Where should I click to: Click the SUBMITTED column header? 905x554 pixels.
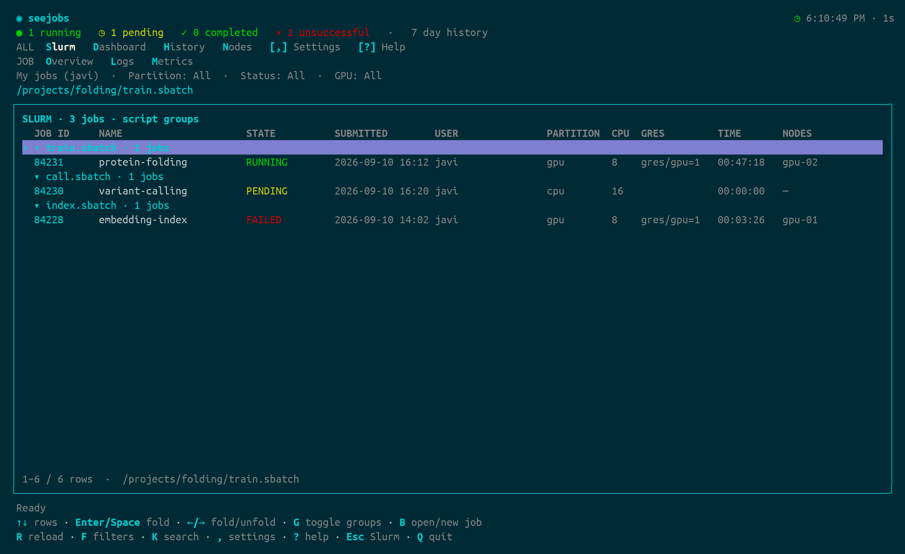click(x=361, y=133)
